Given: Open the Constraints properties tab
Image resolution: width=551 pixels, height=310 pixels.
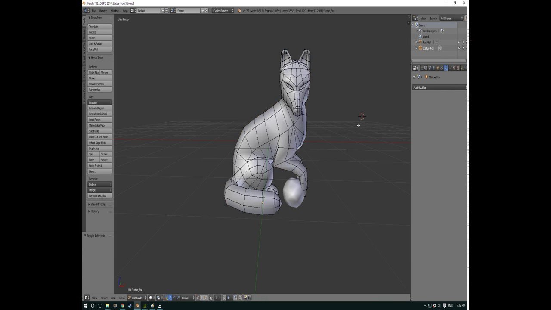Looking at the screenshot, I should [x=442, y=68].
